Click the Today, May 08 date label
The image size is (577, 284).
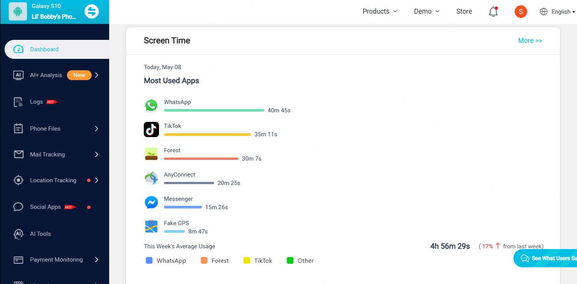(x=162, y=67)
